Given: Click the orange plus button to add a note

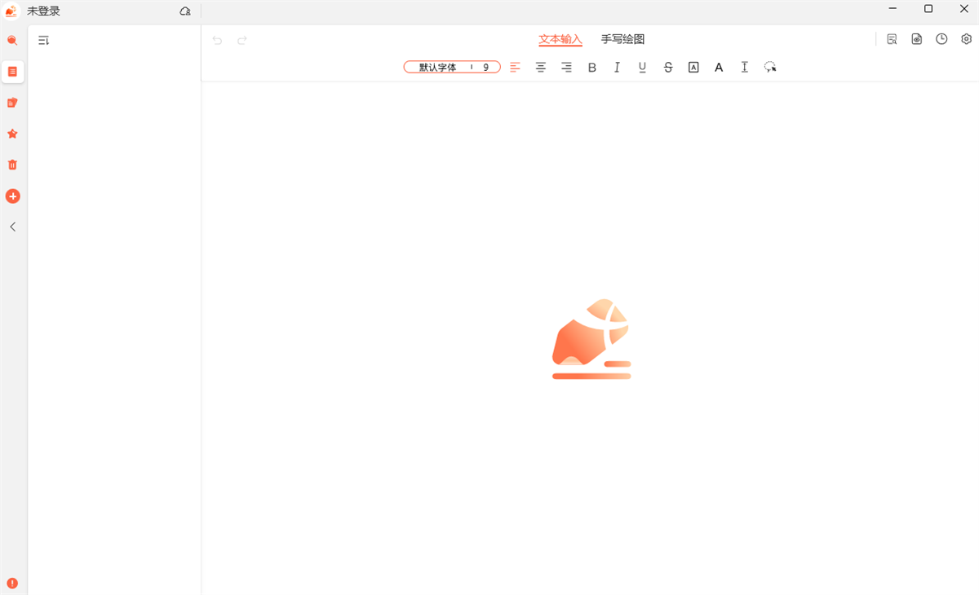Looking at the screenshot, I should click(x=12, y=196).
